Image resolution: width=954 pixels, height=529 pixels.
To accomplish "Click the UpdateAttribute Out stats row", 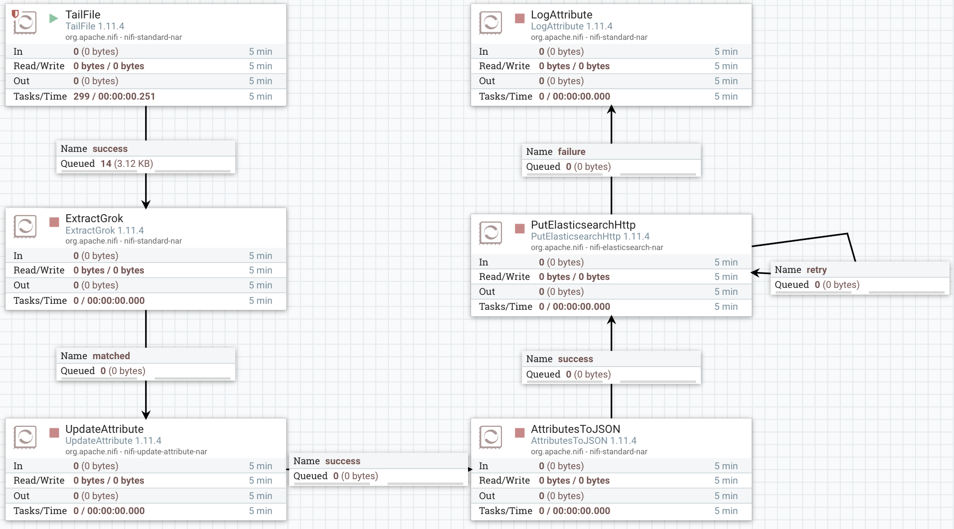I will click(146, 496).
